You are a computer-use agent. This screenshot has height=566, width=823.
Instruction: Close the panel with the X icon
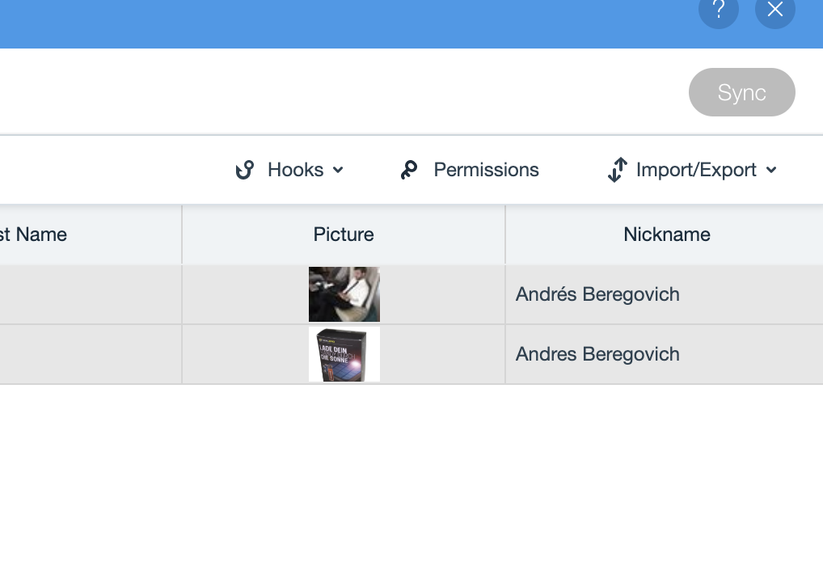point(774,10)
